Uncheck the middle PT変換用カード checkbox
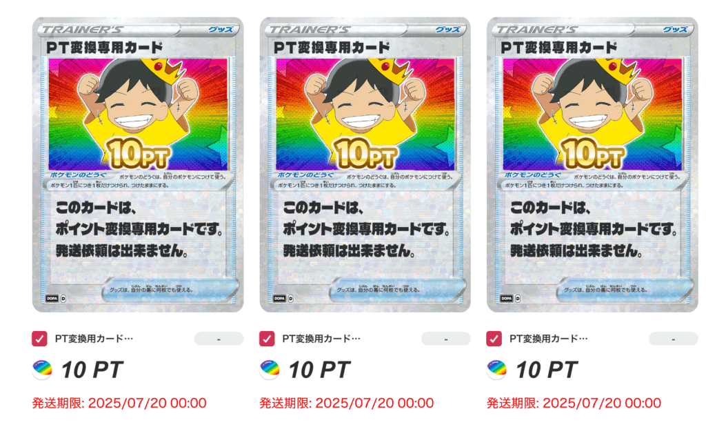The image size is (706, 427). (x=267, y=339)
